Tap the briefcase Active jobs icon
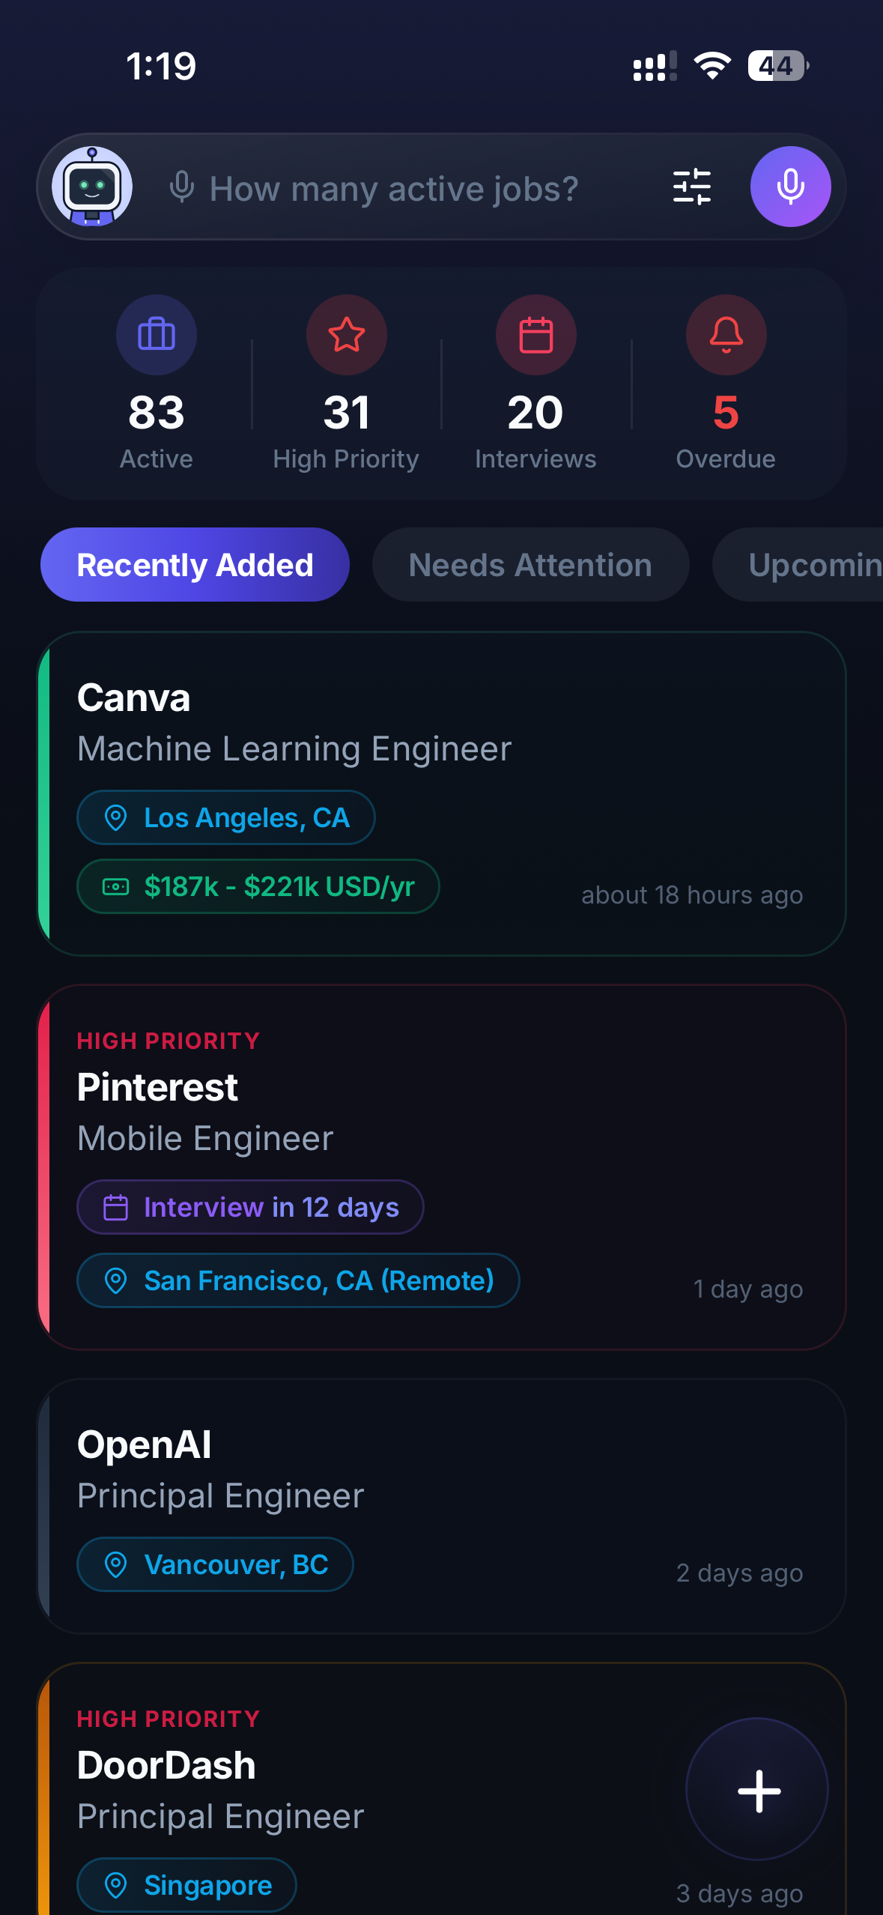The width and height of the screenshot is (883, 1915). (x=157, y=334)
